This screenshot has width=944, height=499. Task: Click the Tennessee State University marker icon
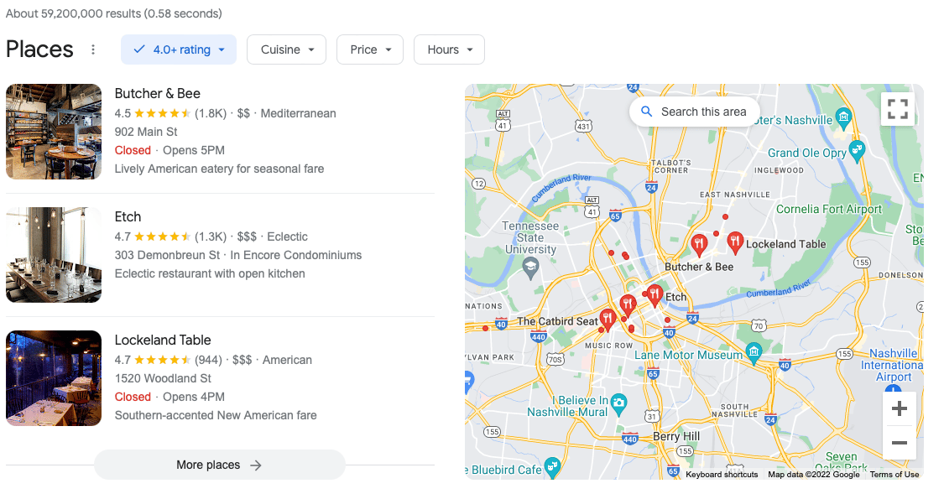pyautogui.click(x=530, y=268)
